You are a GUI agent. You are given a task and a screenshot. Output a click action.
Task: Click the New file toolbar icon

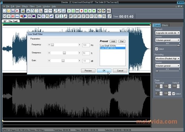tap(5, 11)
